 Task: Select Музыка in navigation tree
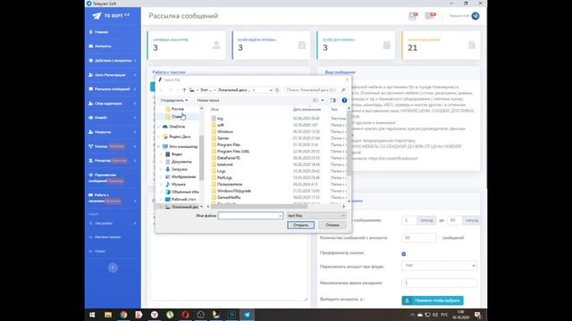point(178,185)
